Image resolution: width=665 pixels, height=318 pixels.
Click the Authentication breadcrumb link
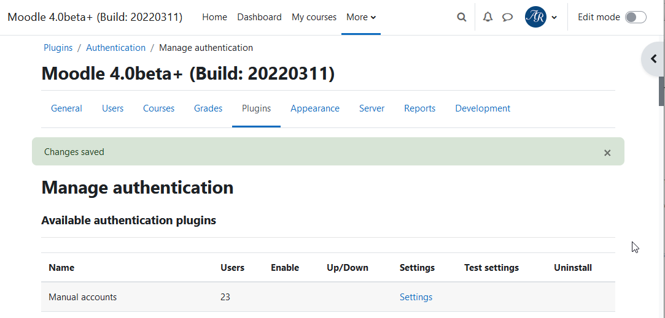tap(116, 48)
